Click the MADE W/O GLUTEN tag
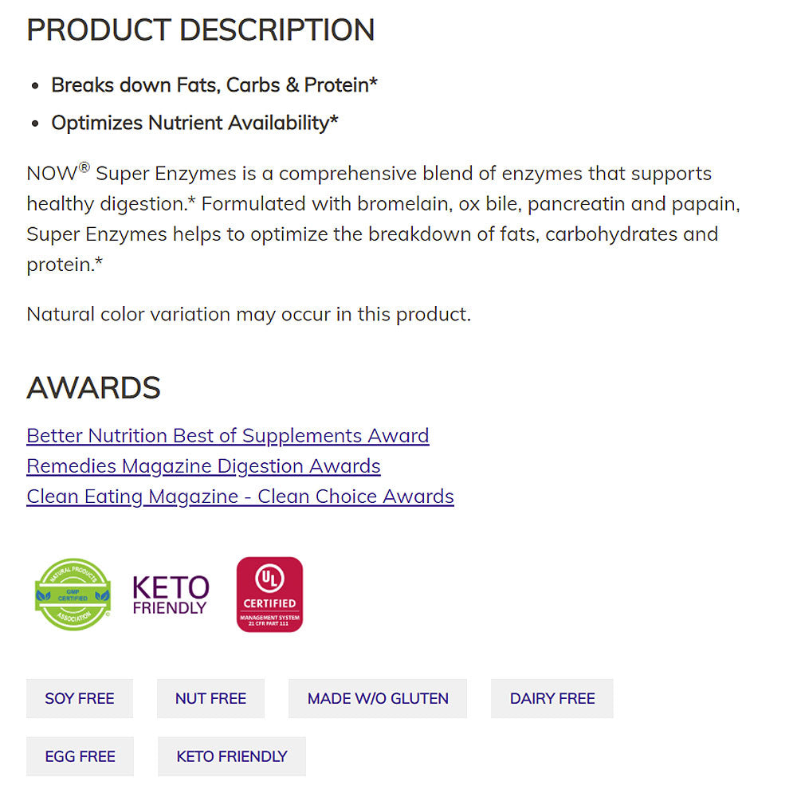The width and height of the screenshot is (797, 797). point(378,699)
